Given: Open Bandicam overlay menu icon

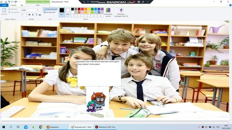Looking at the screenshot, I should coord(84,2).
